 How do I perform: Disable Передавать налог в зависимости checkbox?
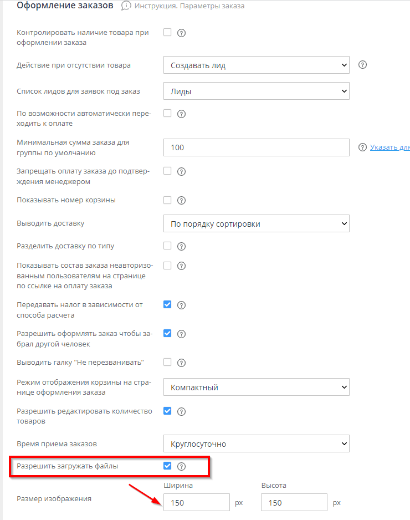(x=167, y=304)
